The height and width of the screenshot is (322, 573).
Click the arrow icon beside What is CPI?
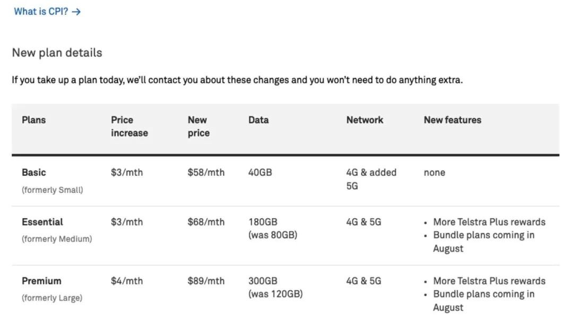[76, 12]
